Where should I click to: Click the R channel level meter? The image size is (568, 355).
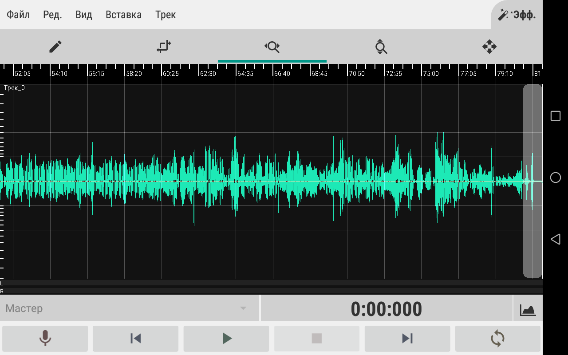click(x=271, y=291)
